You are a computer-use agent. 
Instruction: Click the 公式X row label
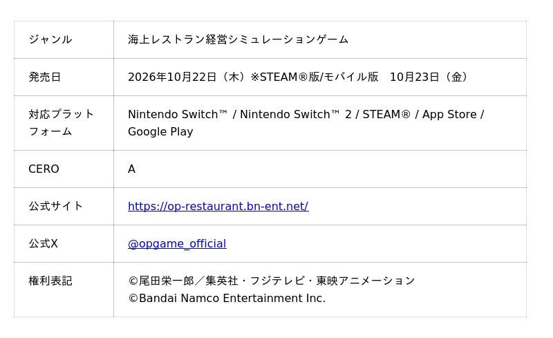tap(43, 244)
